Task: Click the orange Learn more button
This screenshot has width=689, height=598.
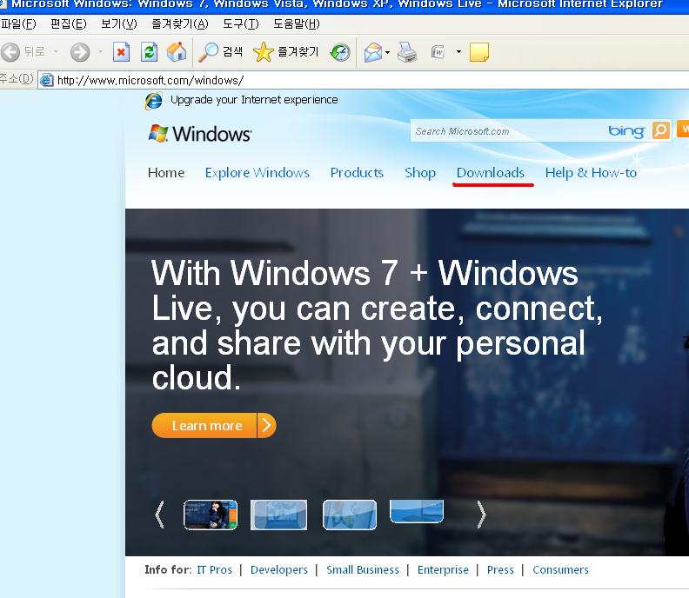Action: tap(214, 425)
